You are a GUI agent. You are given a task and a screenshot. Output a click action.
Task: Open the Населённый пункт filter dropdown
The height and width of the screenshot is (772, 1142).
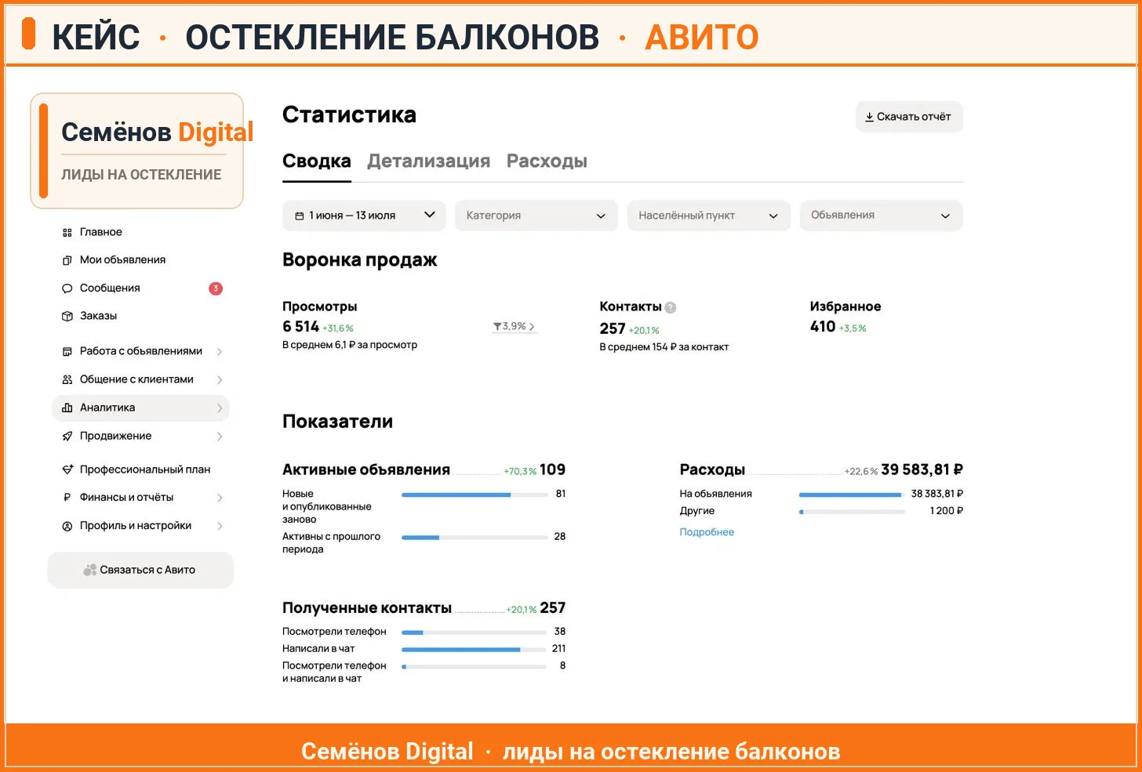click(709, 216)
